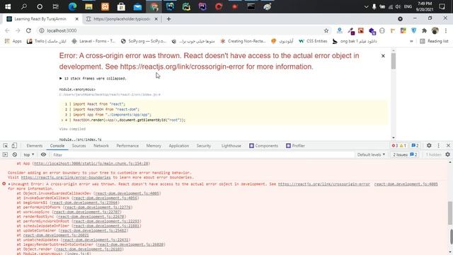The width and height of the screenshot is (453, 255).
Task: Close the DevTools panel
Action: [448, 146]
